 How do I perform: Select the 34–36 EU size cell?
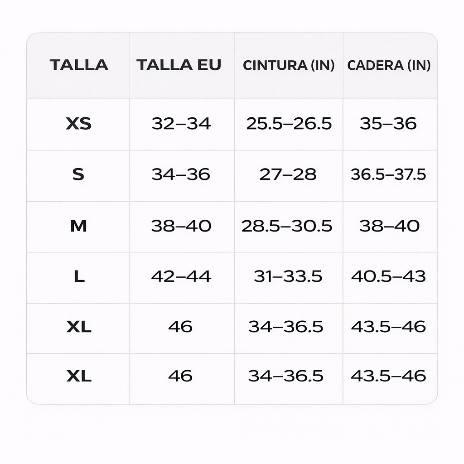click(181, 174)
